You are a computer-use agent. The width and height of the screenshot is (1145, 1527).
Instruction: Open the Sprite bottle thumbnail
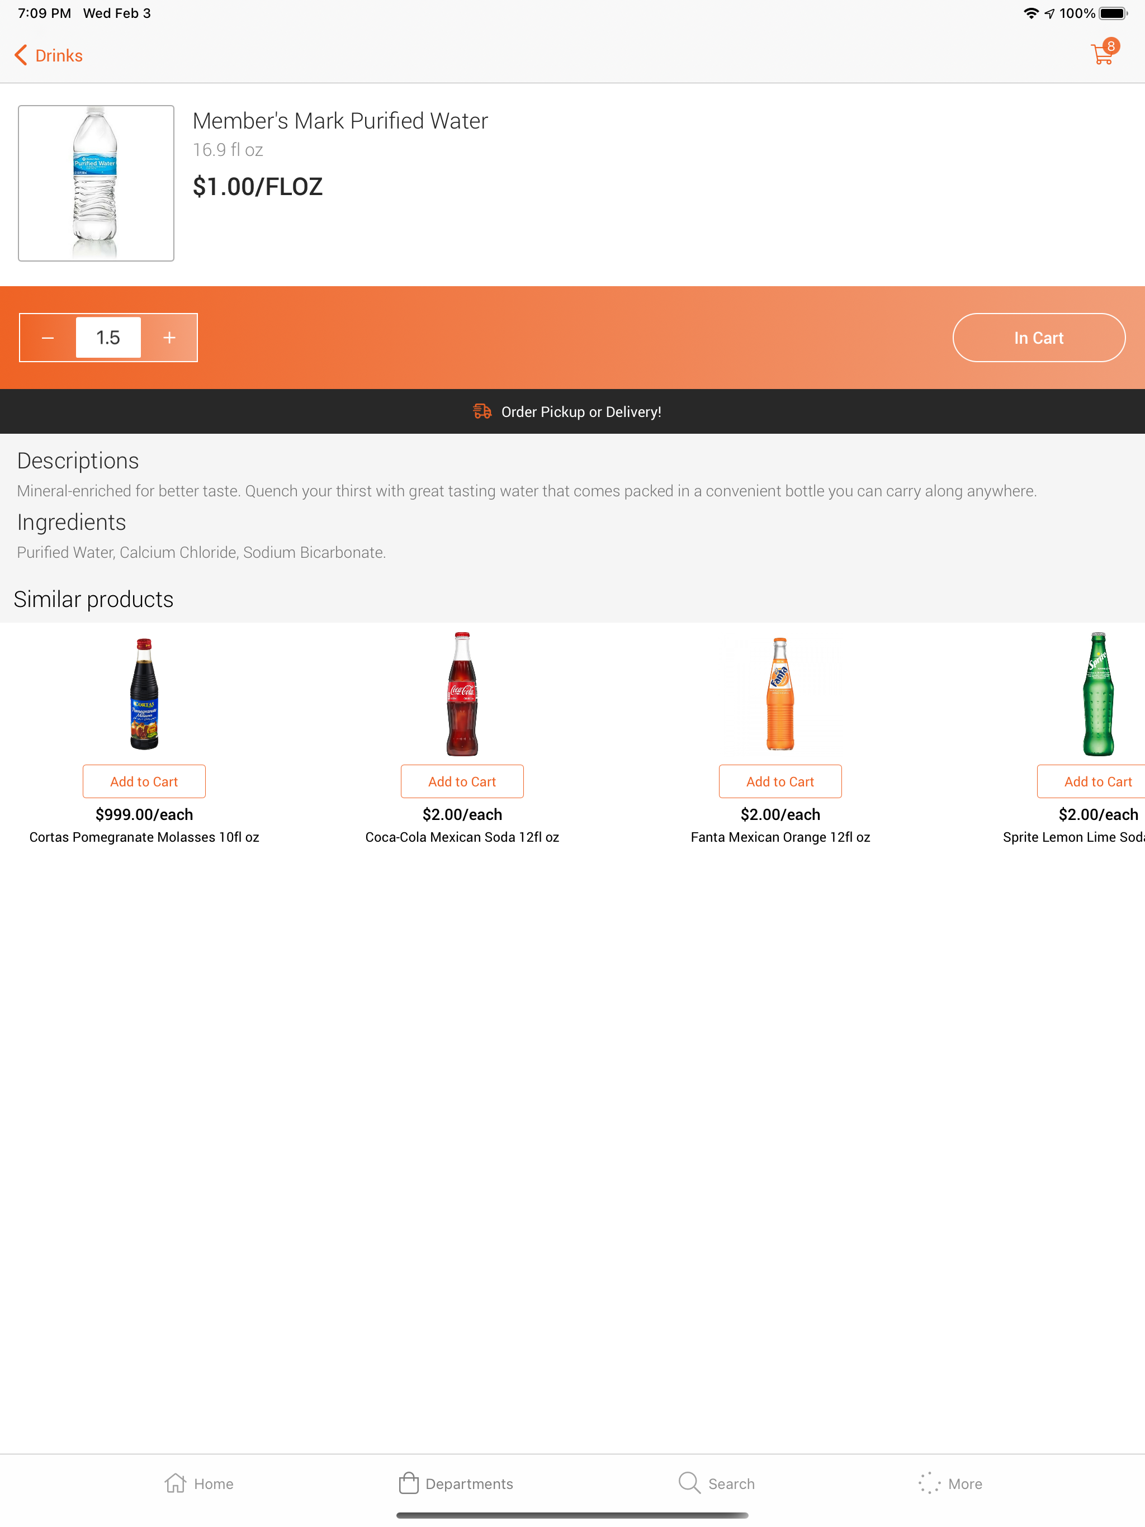[x=1097, y=694]
